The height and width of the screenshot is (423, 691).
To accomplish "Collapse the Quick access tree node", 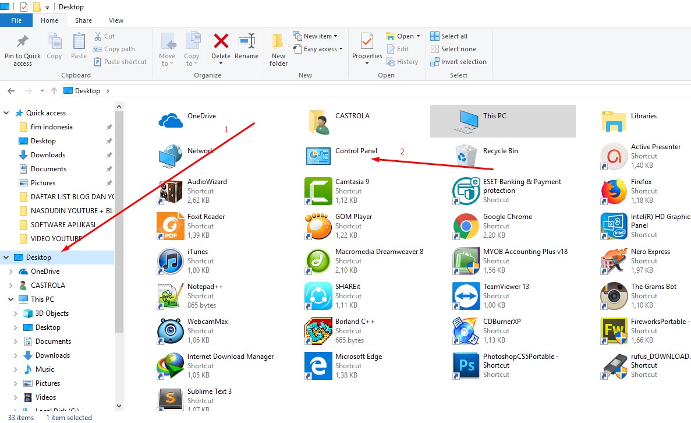I will pyautogui.click(x=6, y=113).
